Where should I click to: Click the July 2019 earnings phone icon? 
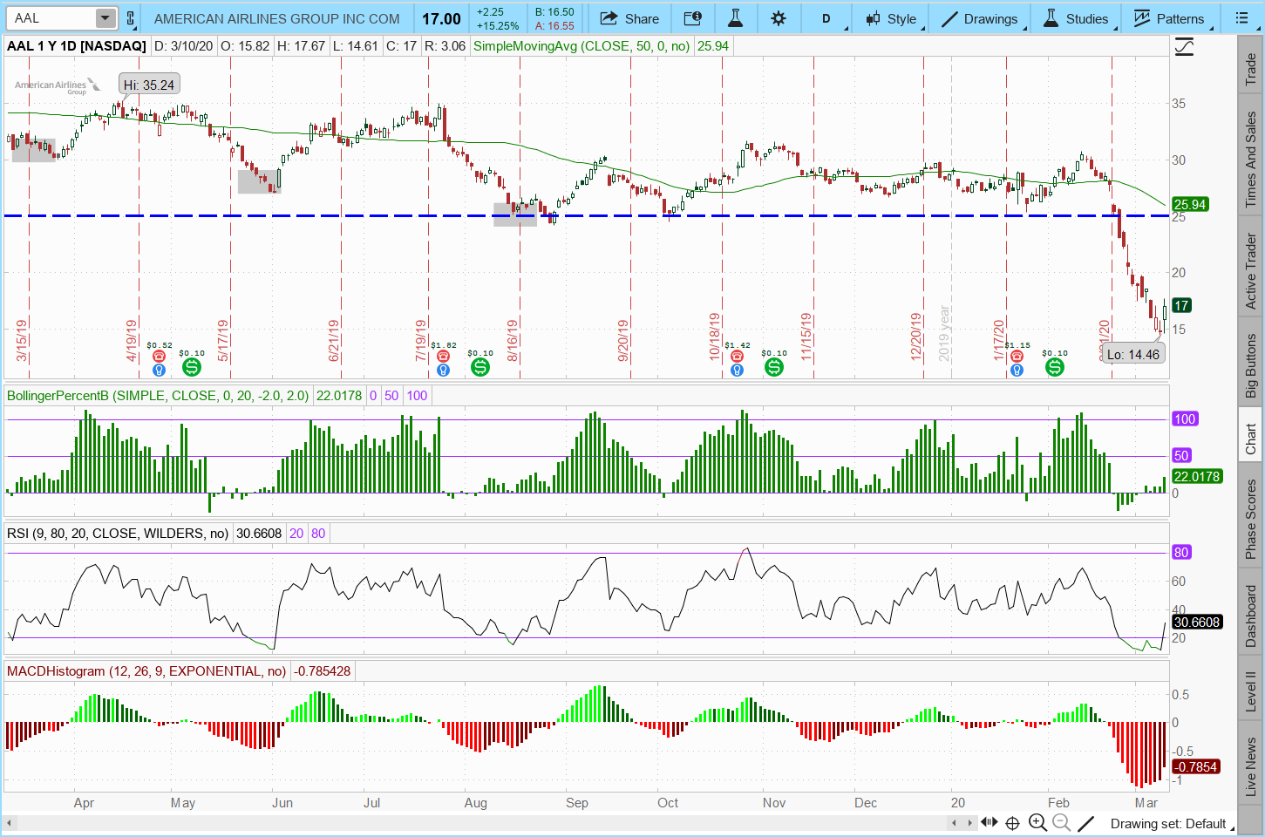pyautogui.click(x=443, y=356)
